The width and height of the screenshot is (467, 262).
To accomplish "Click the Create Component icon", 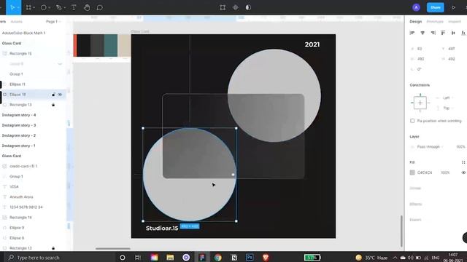I will tap(235, 7).
